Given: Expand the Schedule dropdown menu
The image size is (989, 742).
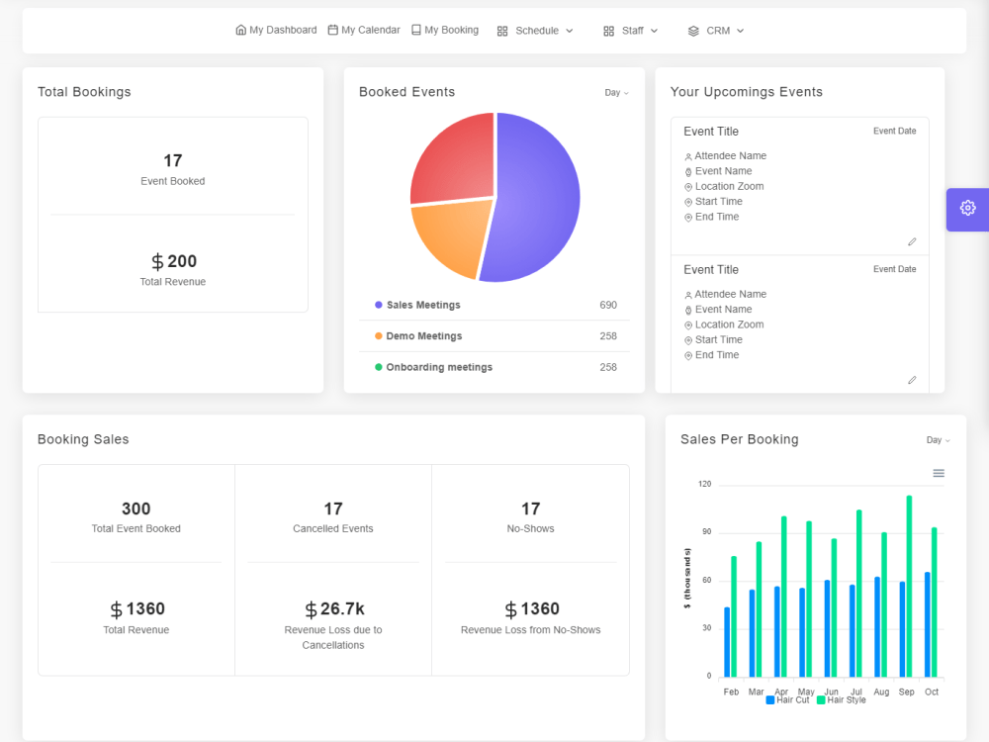Looking at the screenshot, I should coord(535,31).
